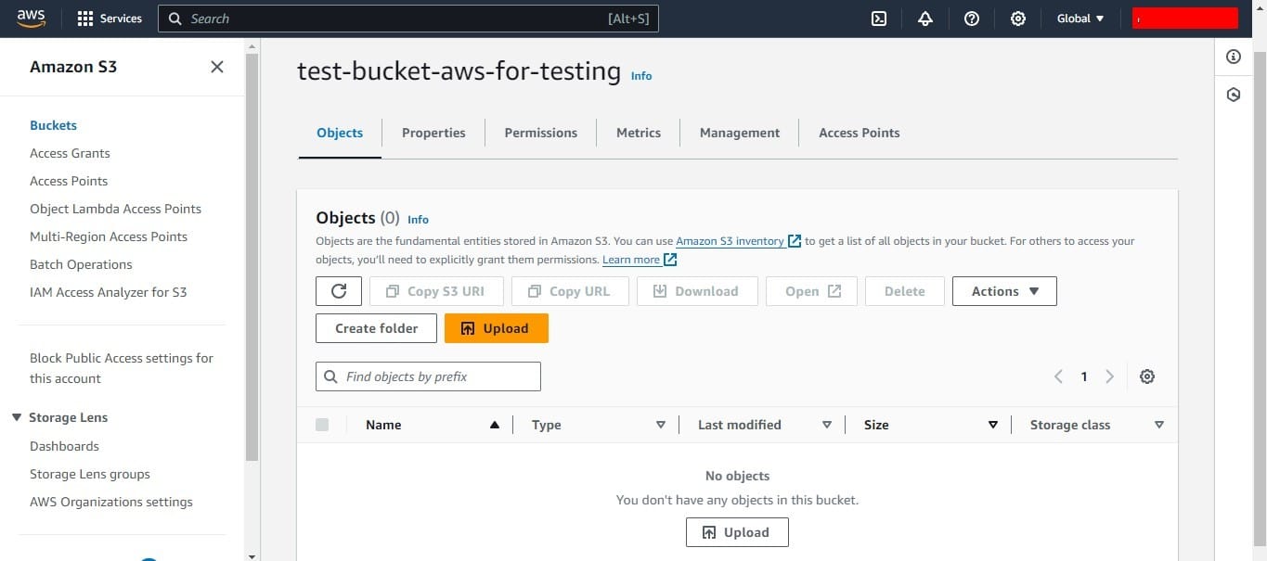The height and width of the screenshot is (561, 1267).
Task: Open the help question mark menu
Action: click(x=972, y=19)
